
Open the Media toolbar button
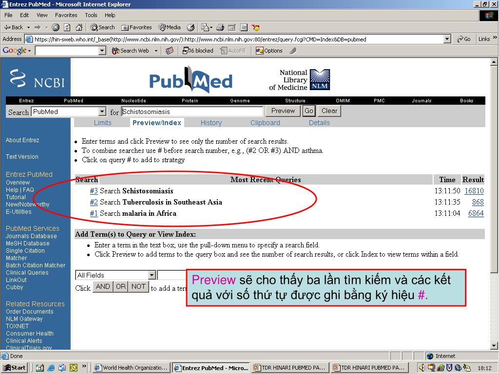[170, 27]
